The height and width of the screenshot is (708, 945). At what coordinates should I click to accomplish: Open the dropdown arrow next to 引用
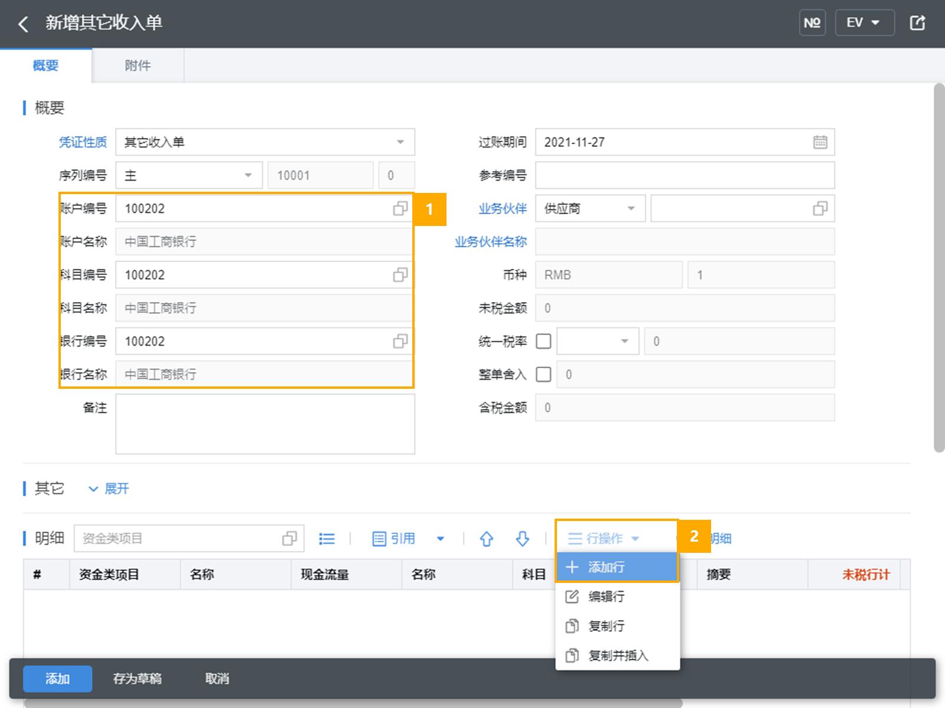coord(440,538)
